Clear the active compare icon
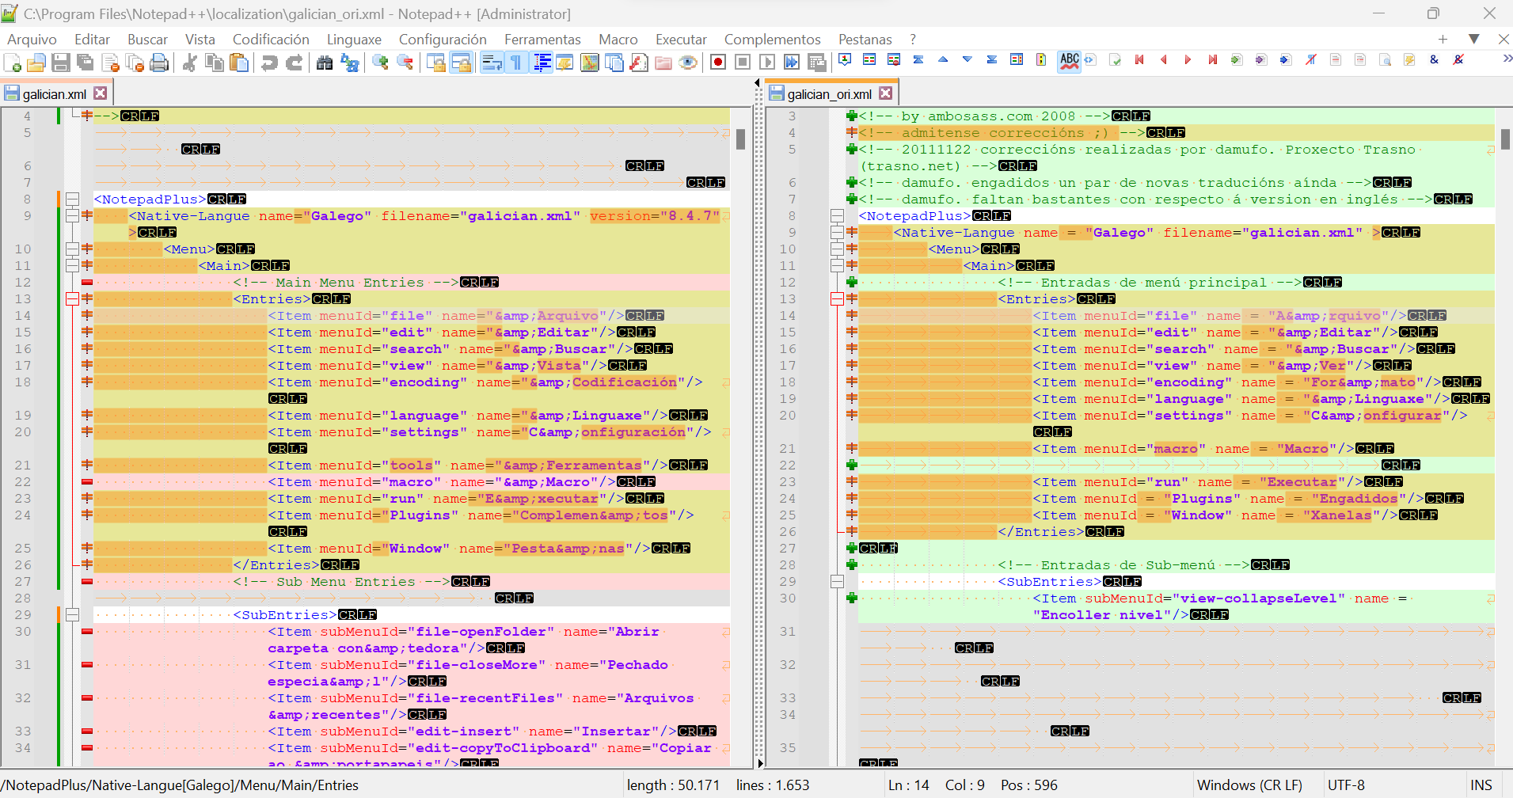 [x=894, y=60]
